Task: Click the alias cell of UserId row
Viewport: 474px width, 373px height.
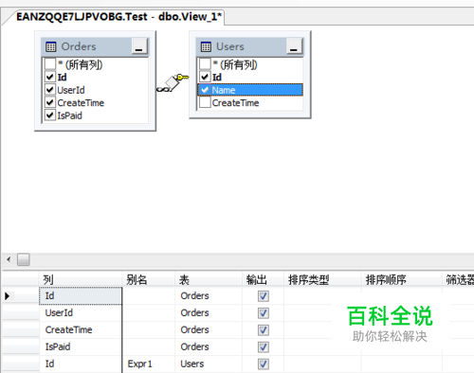Action: (x=149, y=313)
